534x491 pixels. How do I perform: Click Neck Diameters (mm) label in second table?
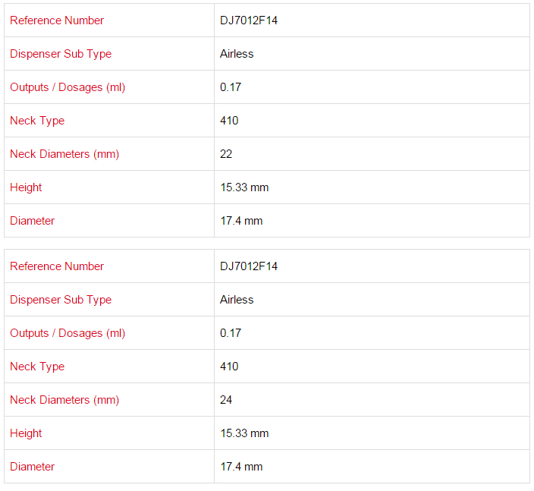pos(64,400)
